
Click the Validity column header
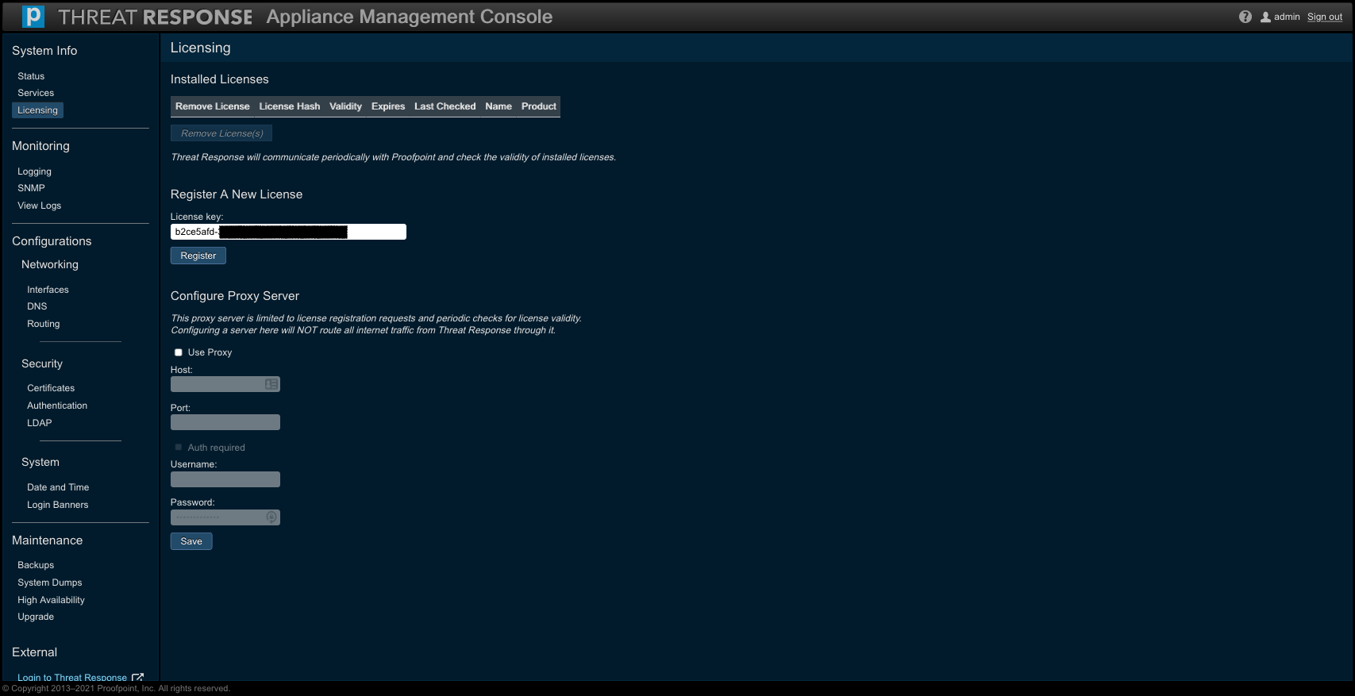coord(345,106)
